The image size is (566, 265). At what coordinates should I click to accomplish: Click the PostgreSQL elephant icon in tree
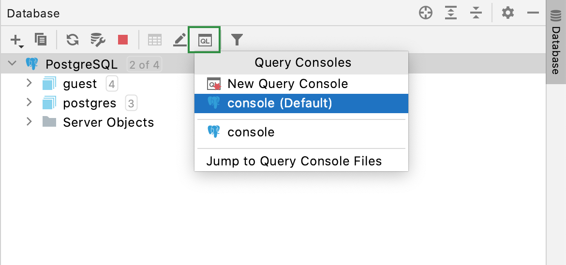[32, 63]
